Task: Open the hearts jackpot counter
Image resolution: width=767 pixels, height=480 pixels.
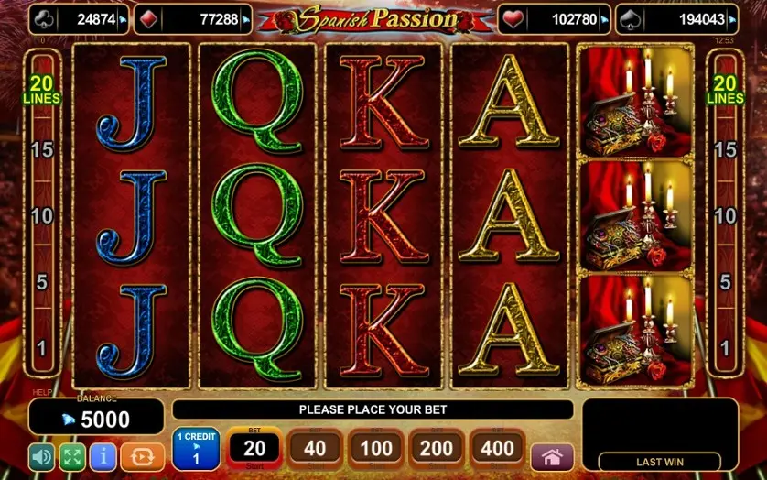Action: tap(555, 19)
